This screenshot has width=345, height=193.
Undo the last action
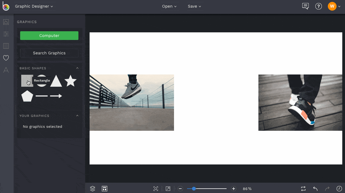coord(315,189)
